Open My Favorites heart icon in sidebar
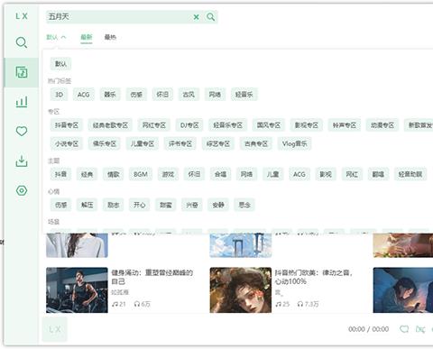This screenshot has width=433, height=349. (22, 131)
